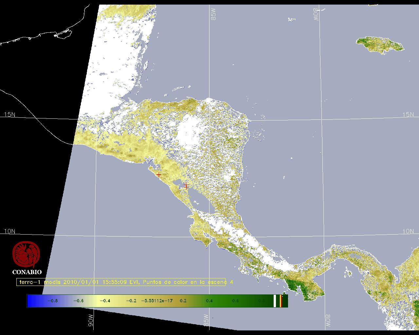Click the 0.4 green color scale value
Viewport: 419px width, 335px height.
(209, 301)
